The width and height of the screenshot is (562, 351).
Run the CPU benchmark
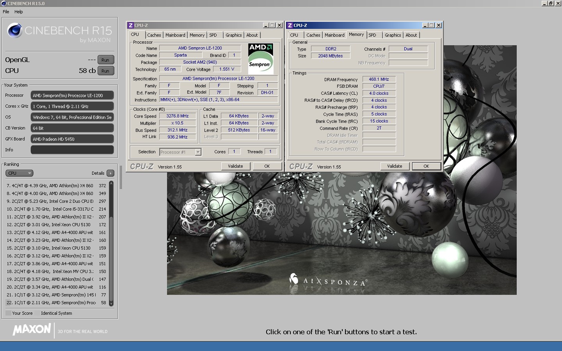tap(105, 71)
